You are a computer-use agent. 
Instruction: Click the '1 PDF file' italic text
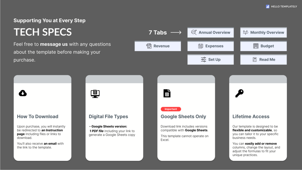(x=96, y=131)
